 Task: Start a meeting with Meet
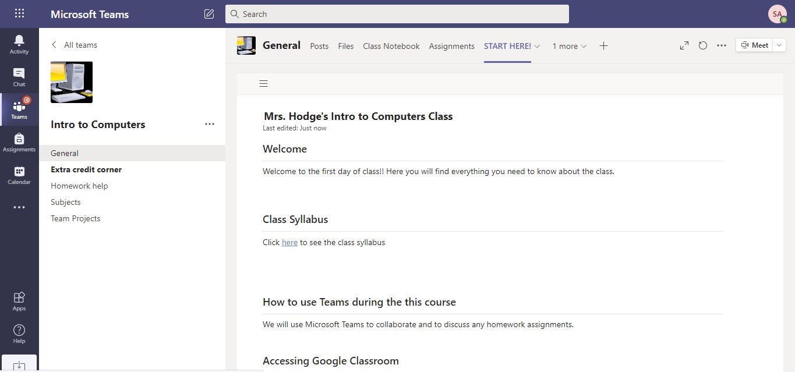[755, 44]
